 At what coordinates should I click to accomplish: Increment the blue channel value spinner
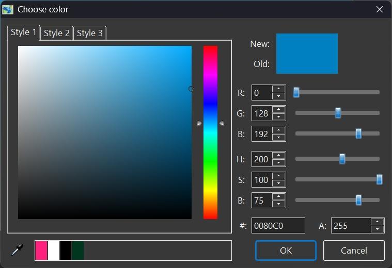278,130
